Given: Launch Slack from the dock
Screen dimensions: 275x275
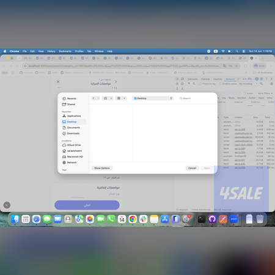Looking at the screenshot, I should (143, 219).
